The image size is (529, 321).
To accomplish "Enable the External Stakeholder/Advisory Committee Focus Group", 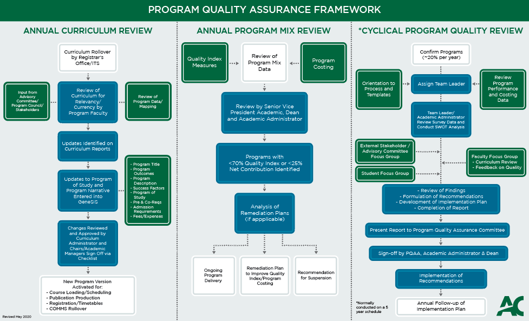I will click(x=384, y=152).
